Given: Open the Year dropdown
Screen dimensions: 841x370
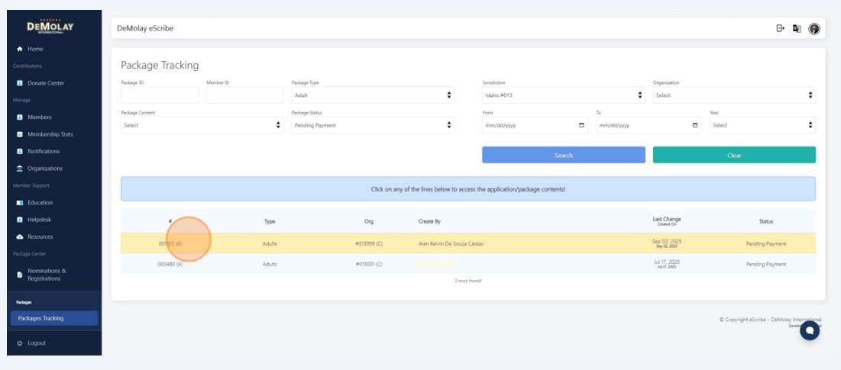Looking at the screenshot, I should pyautogui.click(x=762, y=125).
